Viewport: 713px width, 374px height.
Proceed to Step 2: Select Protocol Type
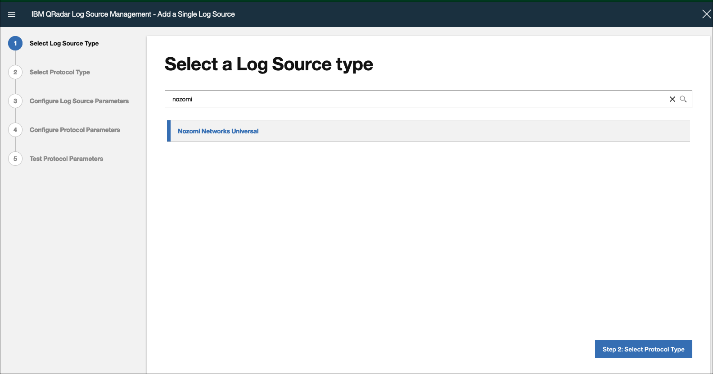click(x=643, y=349)
